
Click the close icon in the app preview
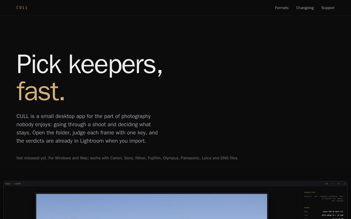pyautogui.click(x=345, y=184)
